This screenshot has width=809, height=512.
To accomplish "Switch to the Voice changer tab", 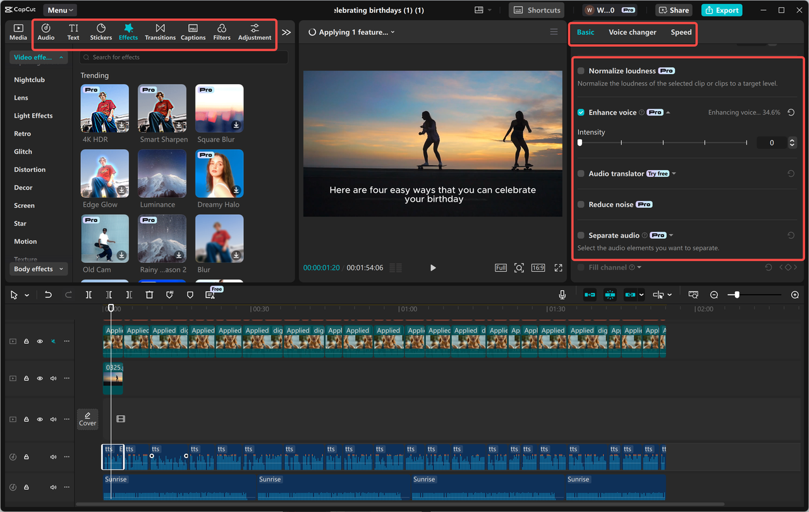I will pos(632,32).
